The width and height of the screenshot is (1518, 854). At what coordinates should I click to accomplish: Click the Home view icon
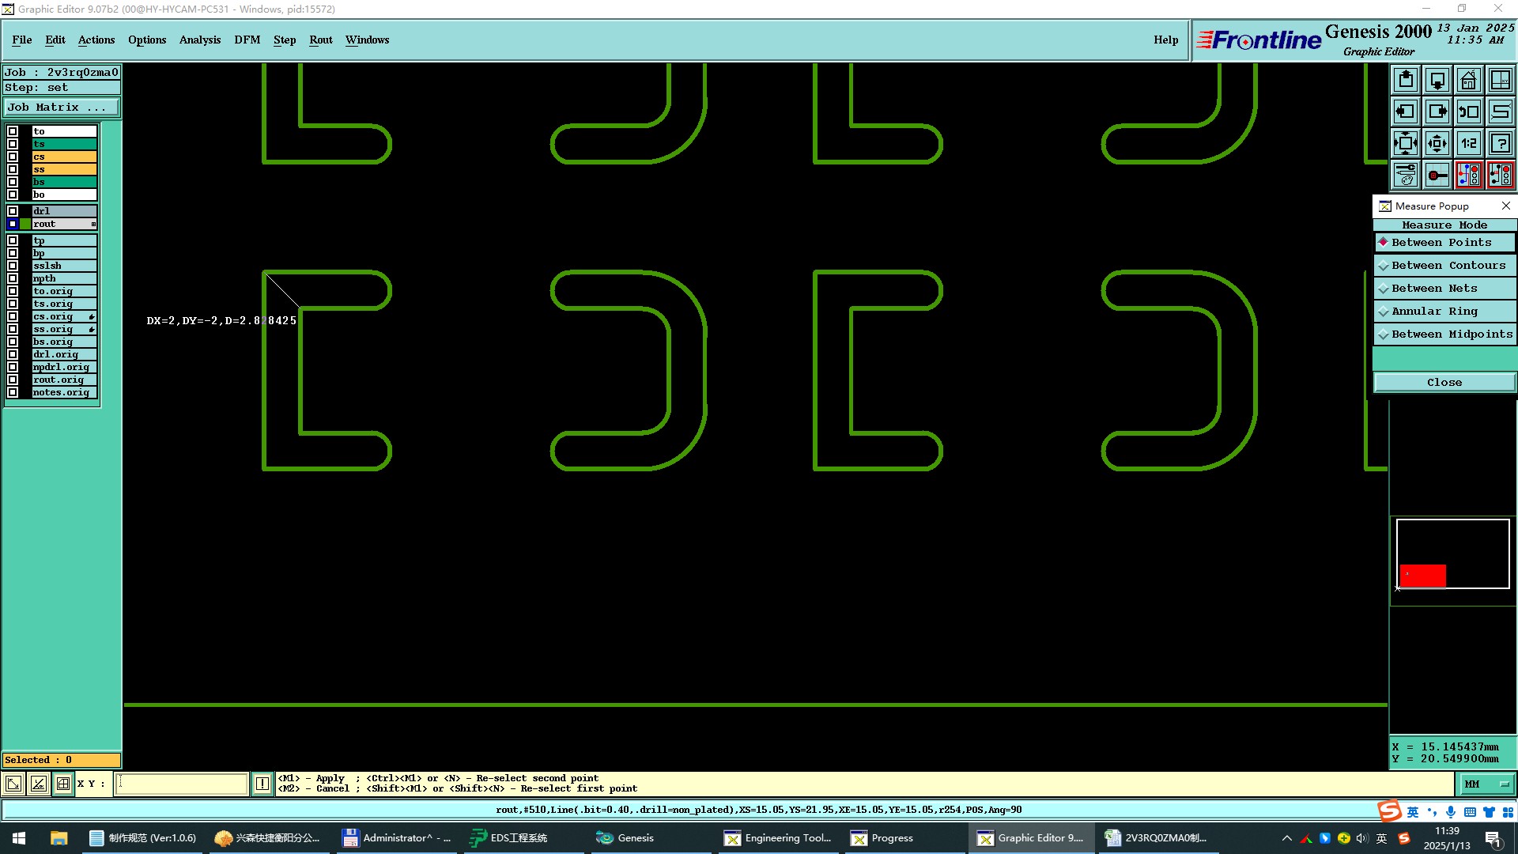[x=1468, y=80]
